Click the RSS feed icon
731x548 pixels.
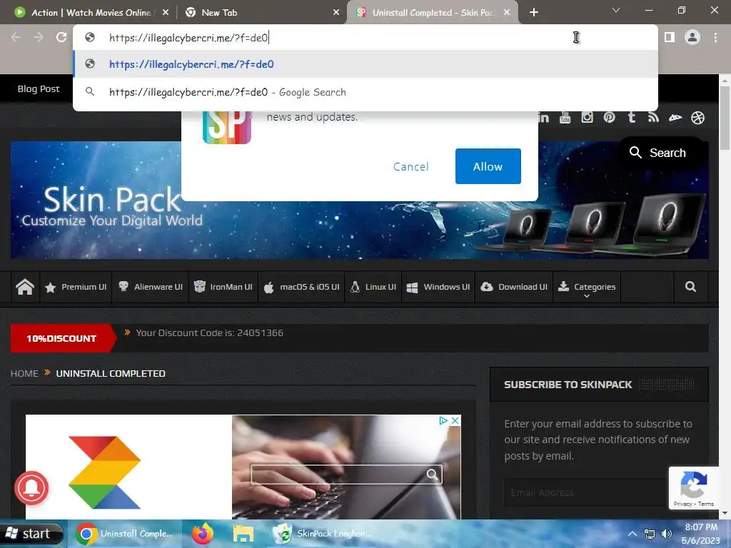point(653,118)
